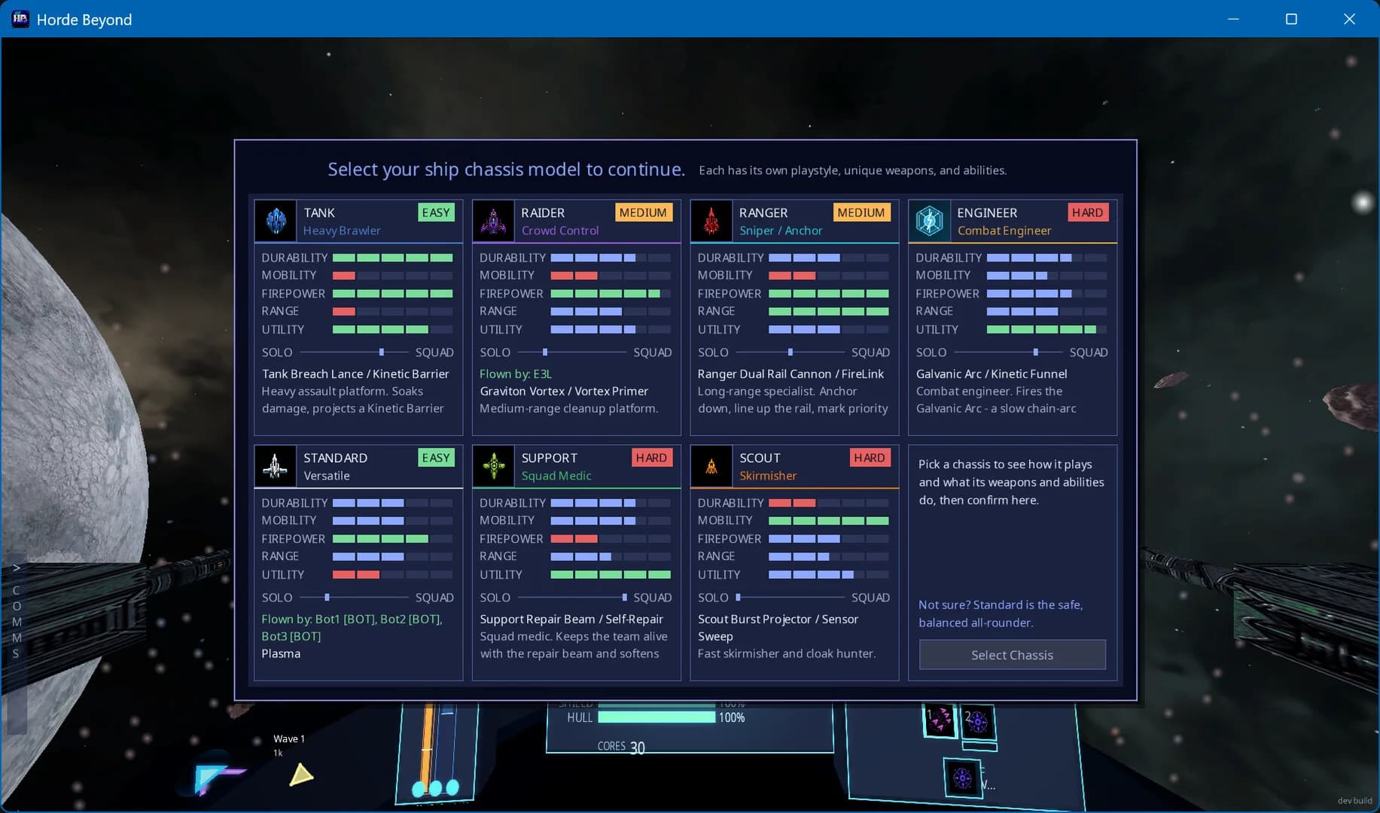Click the Ranger MEDIUM difficulty badge
1380x813 pixels.
[x=861, y=212]
